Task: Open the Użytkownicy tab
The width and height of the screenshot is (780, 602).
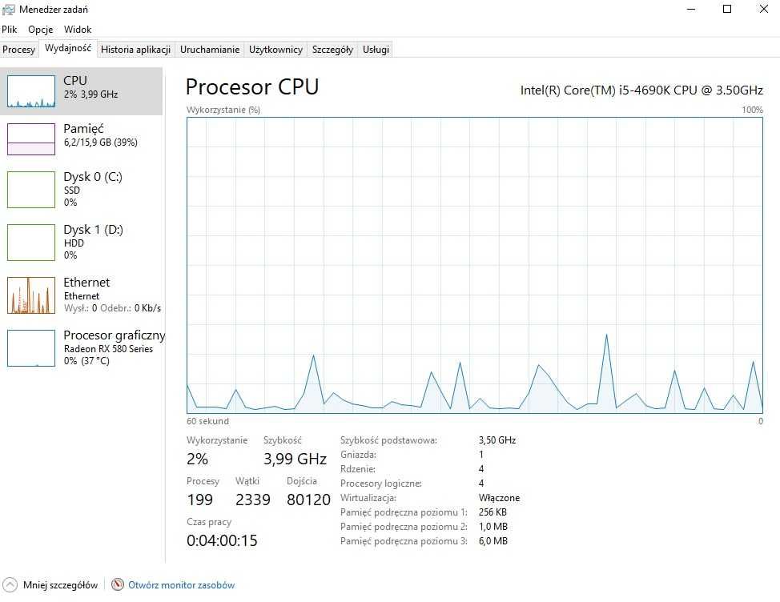Action: [x=275, y=49]
